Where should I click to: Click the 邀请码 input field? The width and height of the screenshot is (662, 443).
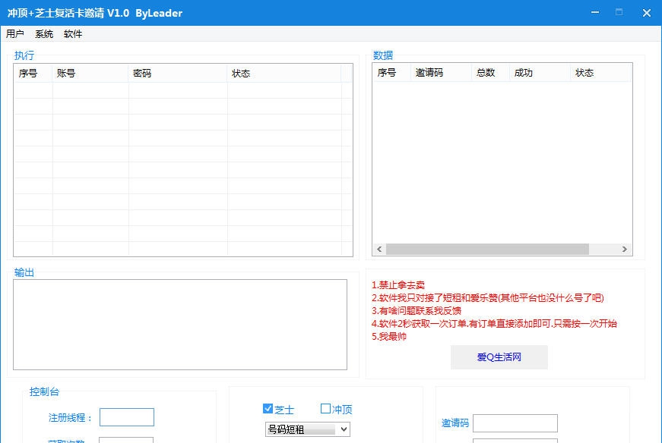(x=517, y=423)
